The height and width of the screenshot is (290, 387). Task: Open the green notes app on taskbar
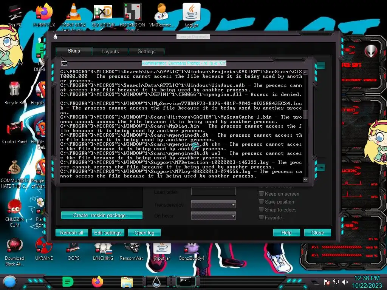tap(68, 282)
